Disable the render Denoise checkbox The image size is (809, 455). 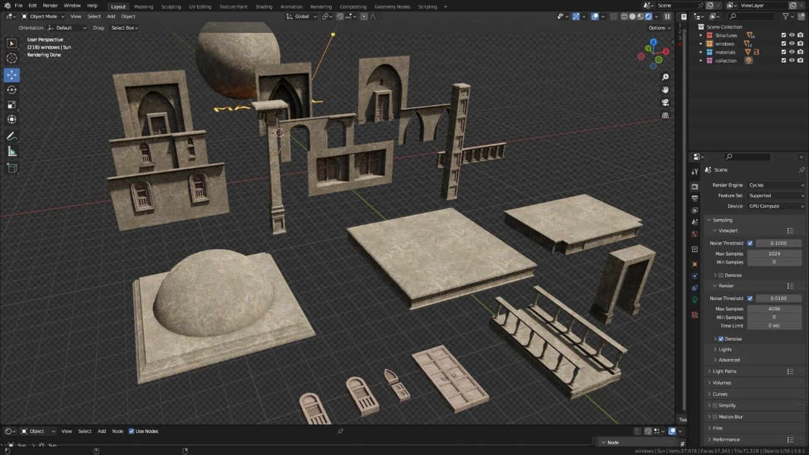tap(721, 339)
